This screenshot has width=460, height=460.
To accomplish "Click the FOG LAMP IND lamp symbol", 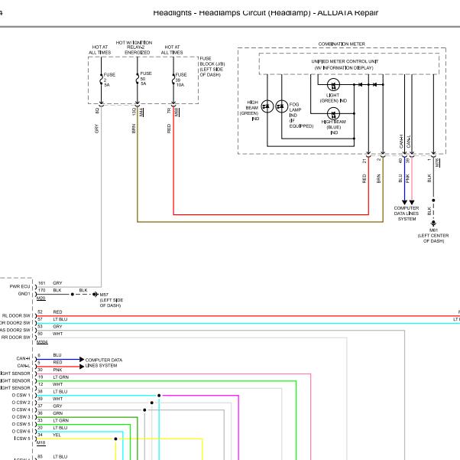I will 282,106.
